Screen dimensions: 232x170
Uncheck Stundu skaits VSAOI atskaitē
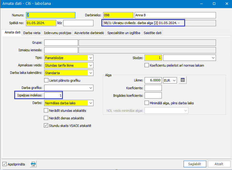pos(46,125)
